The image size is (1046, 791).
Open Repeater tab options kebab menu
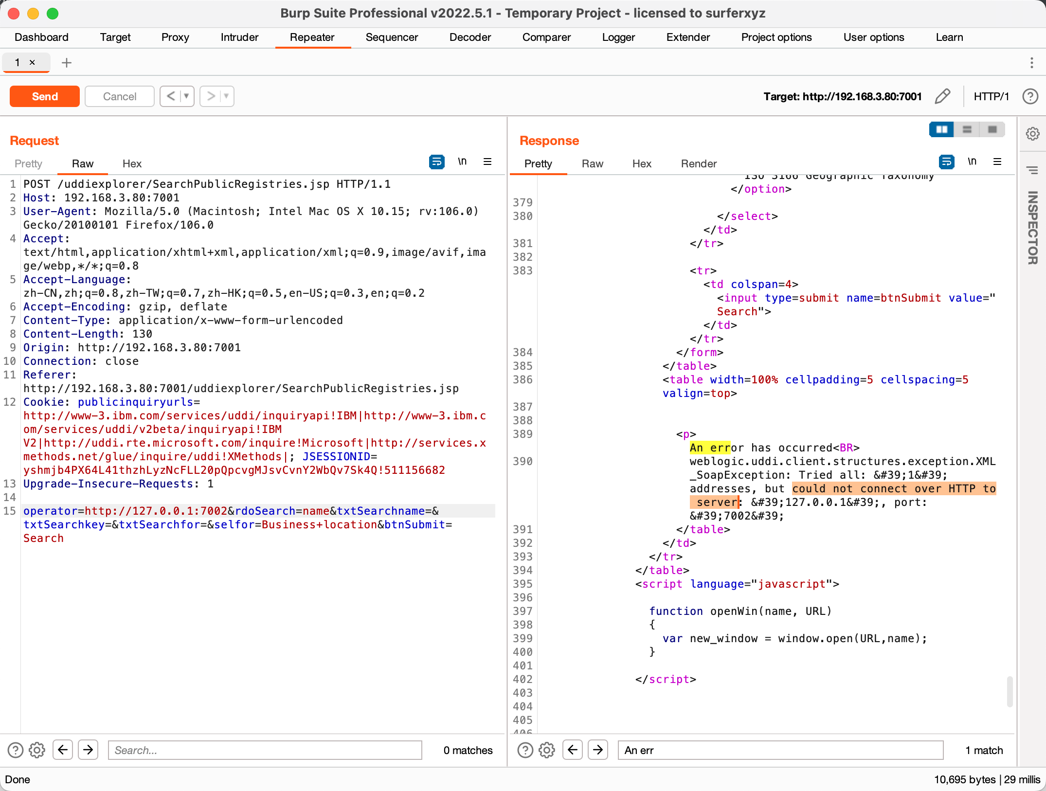point(1031,63)
